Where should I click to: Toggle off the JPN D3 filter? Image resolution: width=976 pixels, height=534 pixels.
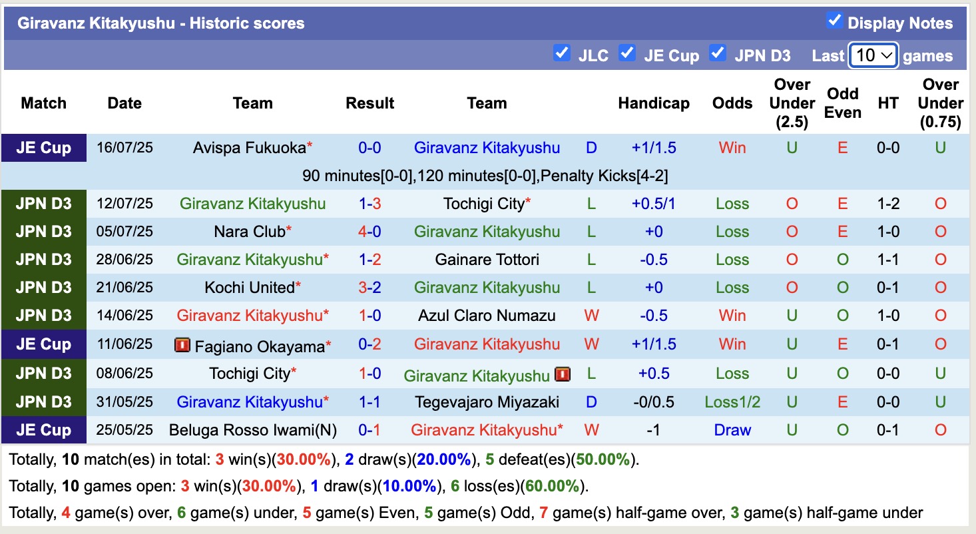coord(718,53)
